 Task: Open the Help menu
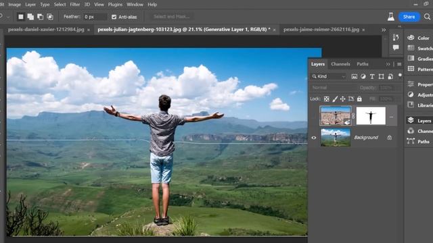152,5
